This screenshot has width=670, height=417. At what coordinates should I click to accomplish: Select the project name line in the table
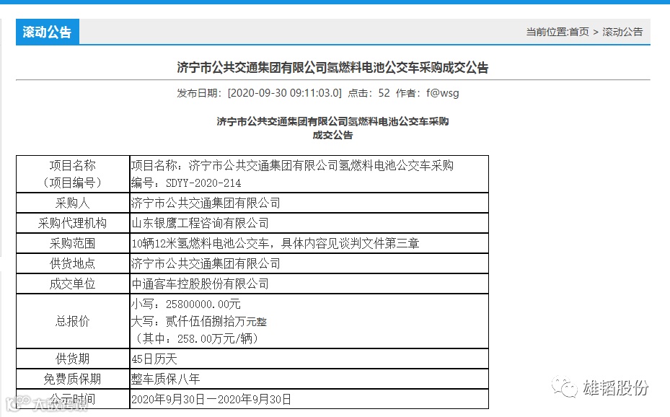tap(292, 165)
